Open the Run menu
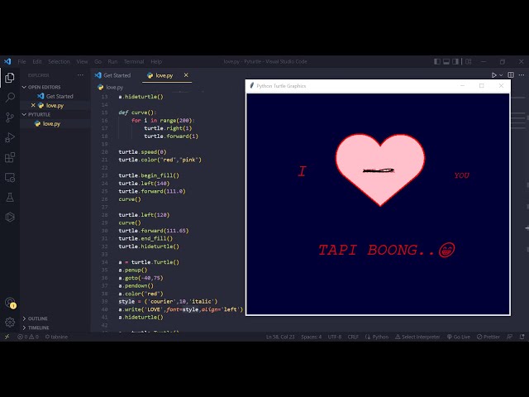 click(x=112, y=61)
